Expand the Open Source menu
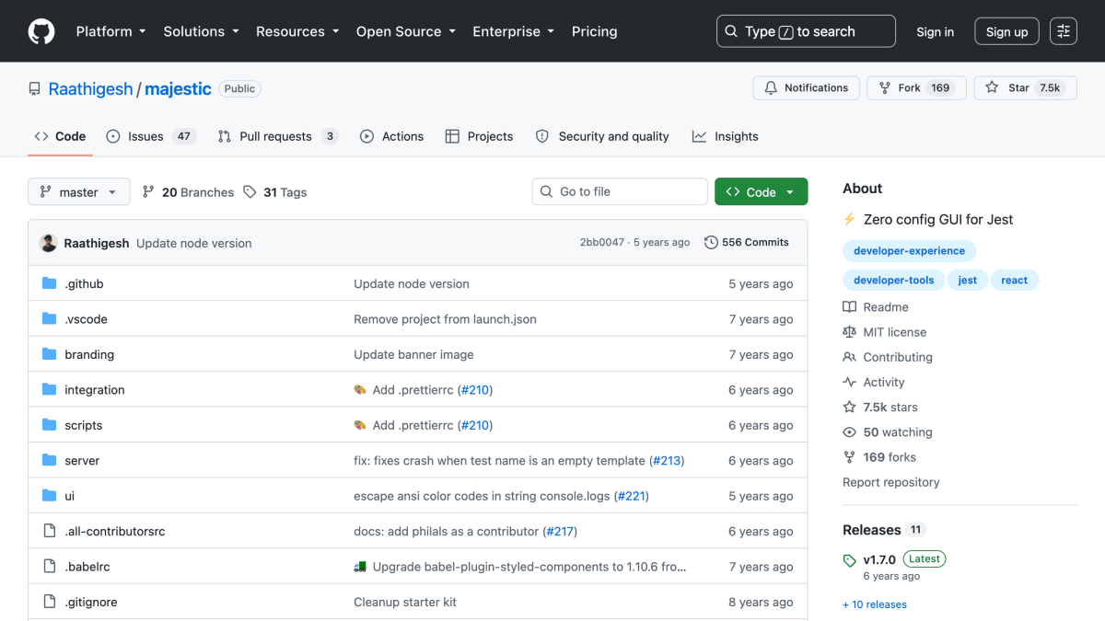The height and width of the screenshot is (621, 1105). 406,31
